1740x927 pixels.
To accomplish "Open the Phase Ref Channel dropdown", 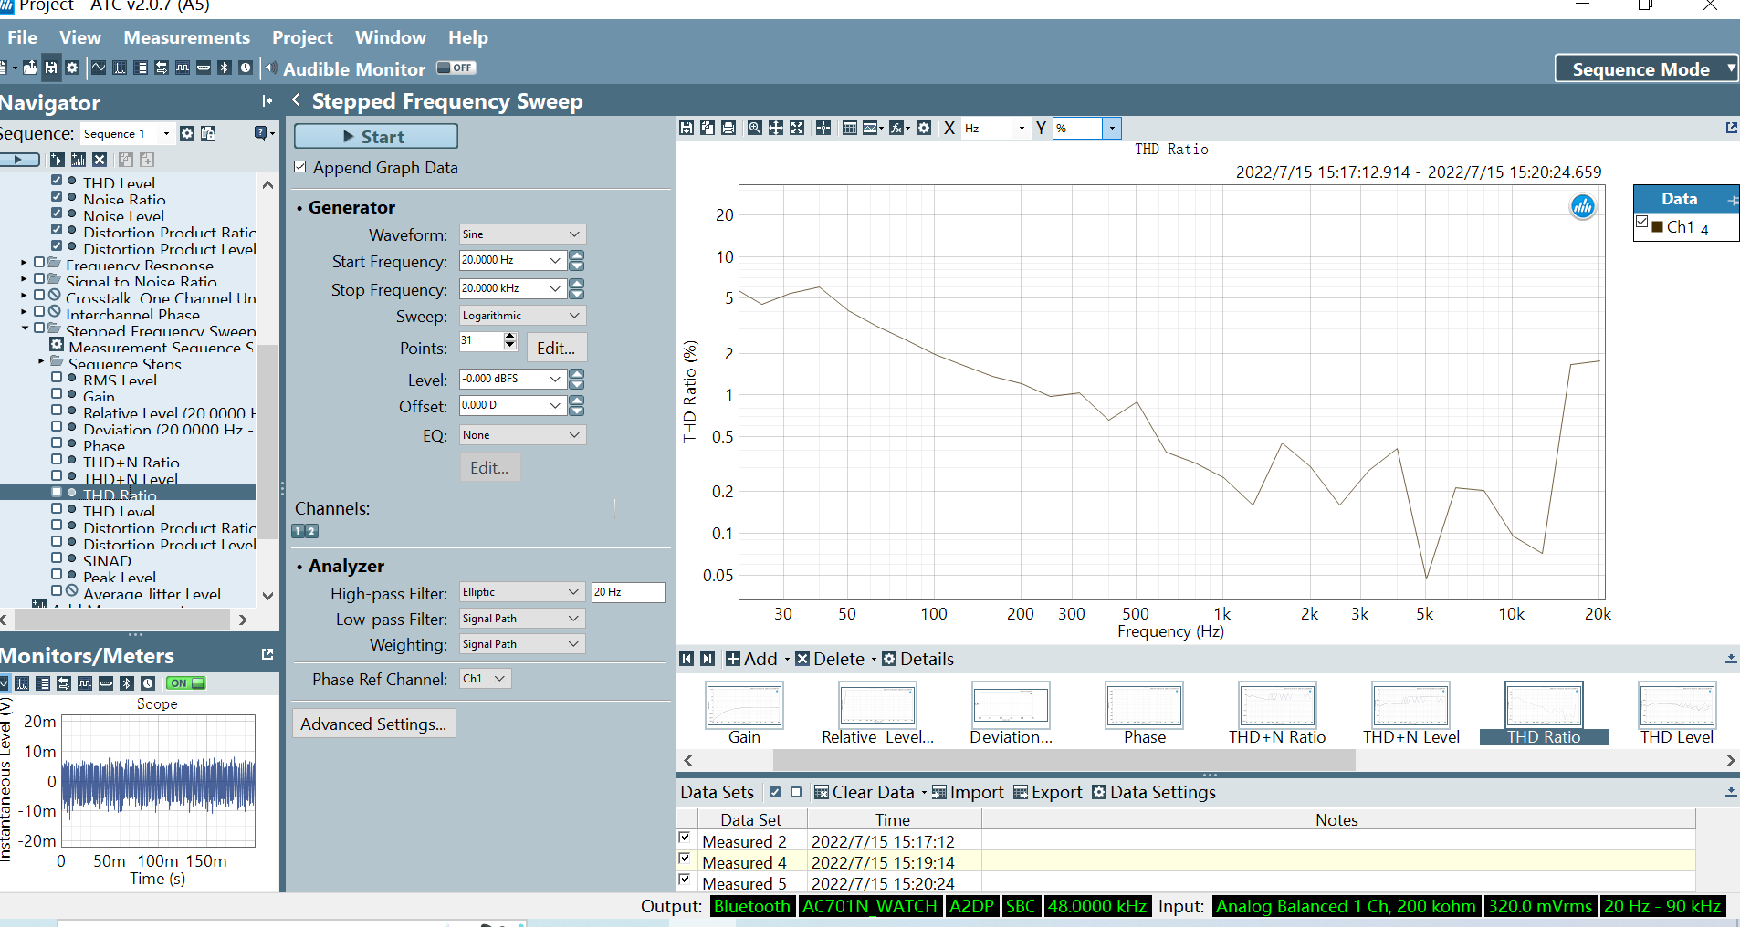I will tap(485, 679).
